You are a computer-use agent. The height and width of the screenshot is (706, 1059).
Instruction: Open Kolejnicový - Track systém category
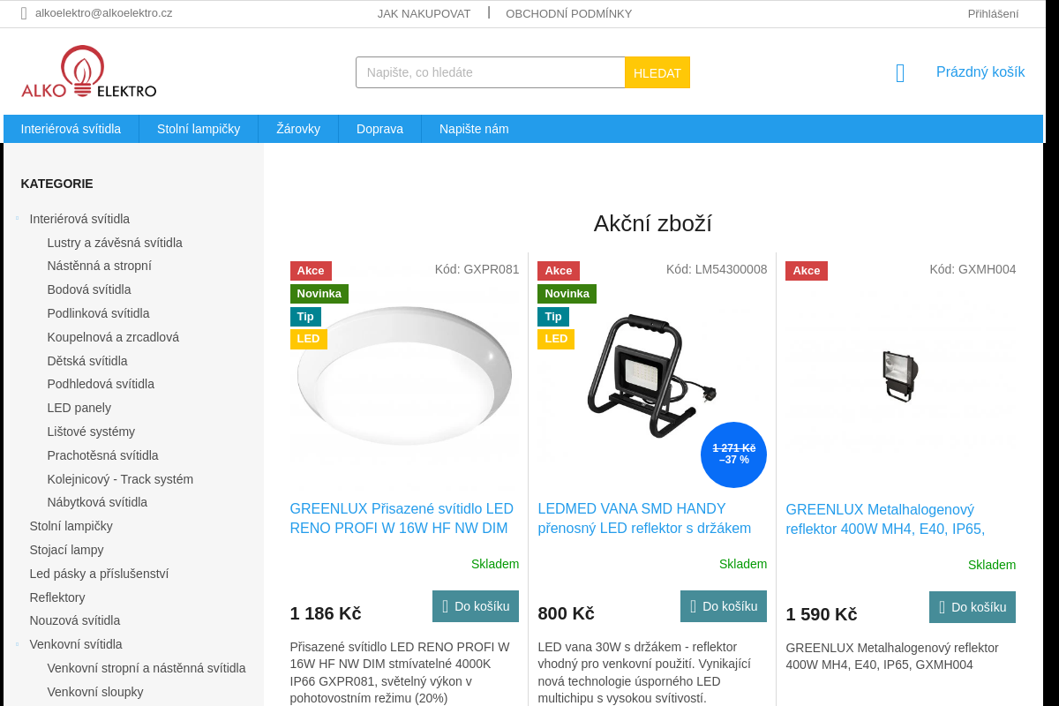[120, 479]
